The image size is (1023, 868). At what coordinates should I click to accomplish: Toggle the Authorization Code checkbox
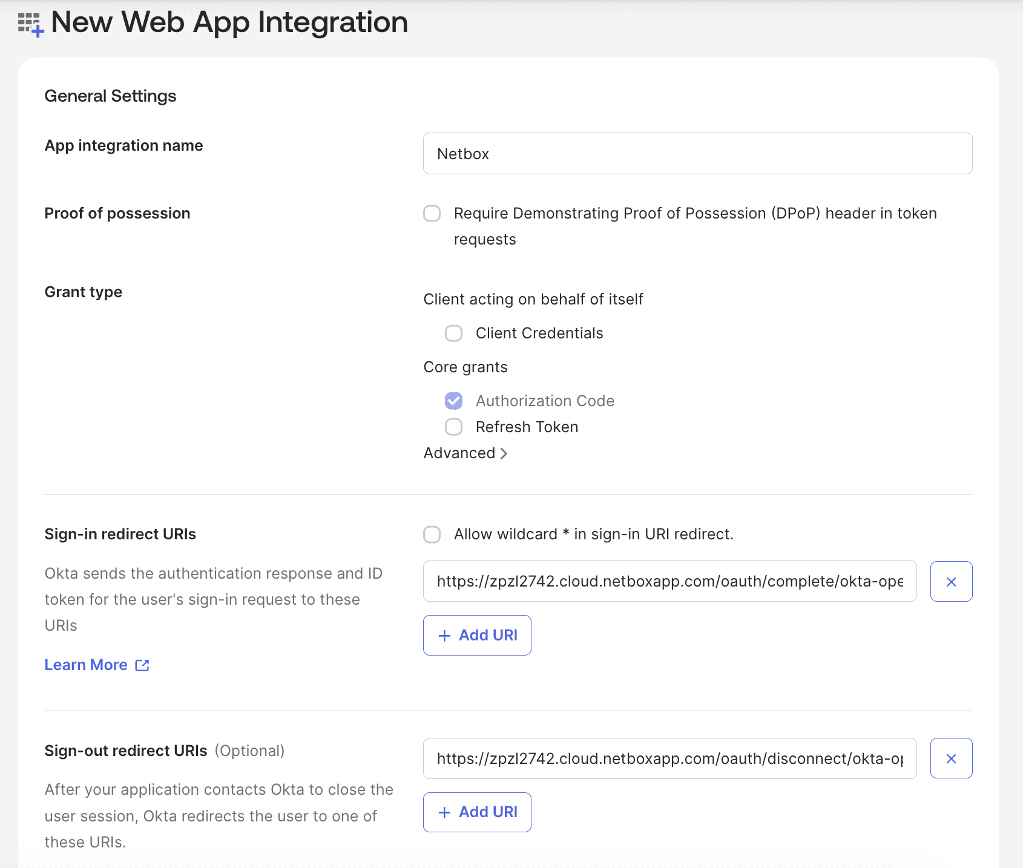453,401
